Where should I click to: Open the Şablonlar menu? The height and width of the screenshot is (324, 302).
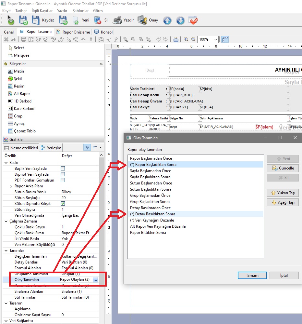pos(79,11)
